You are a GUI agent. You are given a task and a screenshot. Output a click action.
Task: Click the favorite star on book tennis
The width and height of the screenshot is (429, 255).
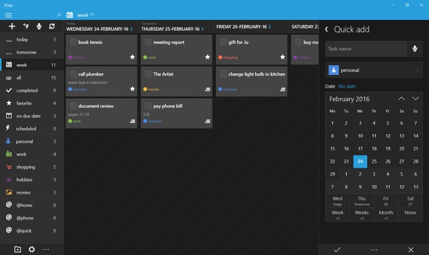132,57
